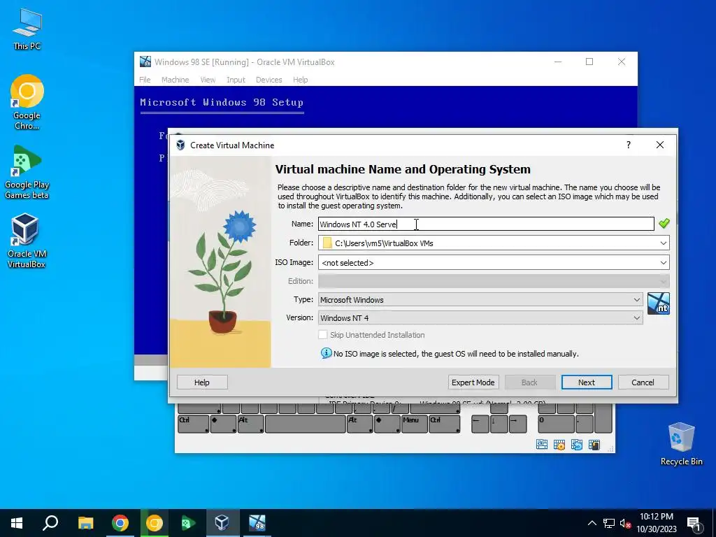Click the space bar on soft keyboard
This screenshot has height=537, width=716.
click(305, 424)
